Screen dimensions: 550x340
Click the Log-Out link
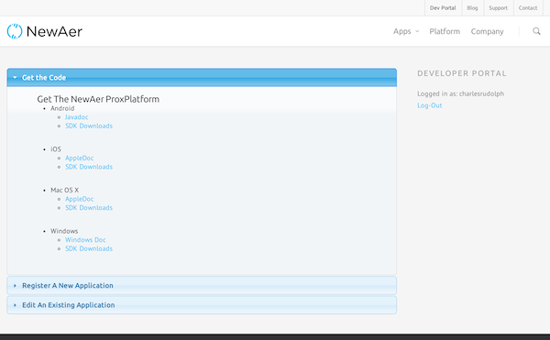tap(429, 105)
